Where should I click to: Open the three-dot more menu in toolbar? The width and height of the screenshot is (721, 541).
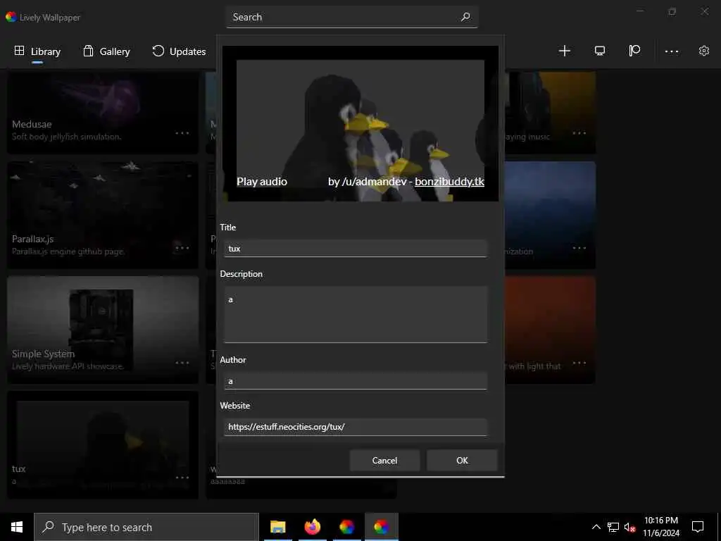pos(671,51)
